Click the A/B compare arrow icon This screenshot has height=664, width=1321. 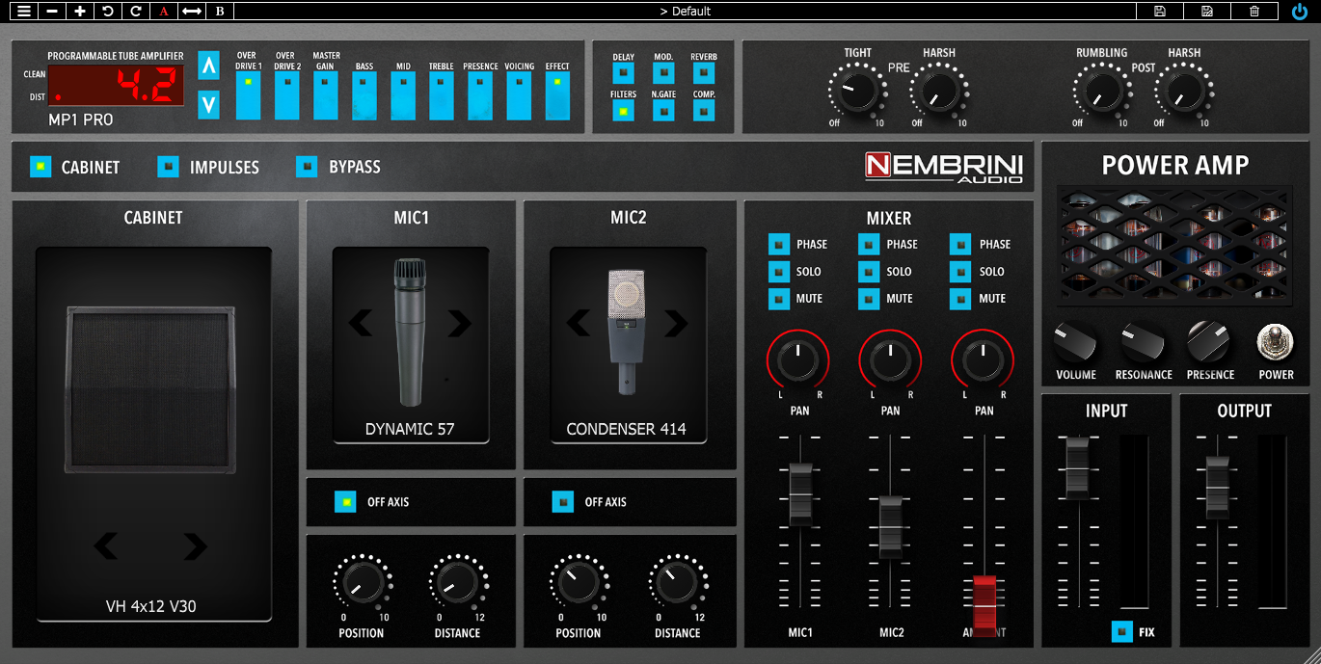tap(190, 11)
